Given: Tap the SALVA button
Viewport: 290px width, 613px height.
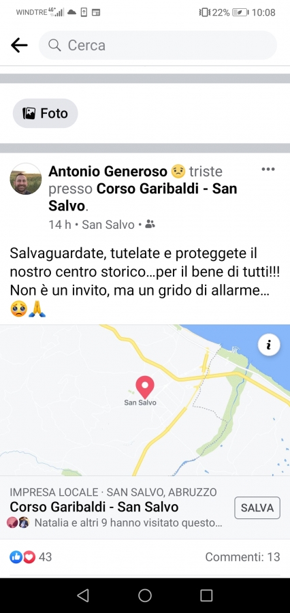Looking at the screenshot, I should pos(257,508).
